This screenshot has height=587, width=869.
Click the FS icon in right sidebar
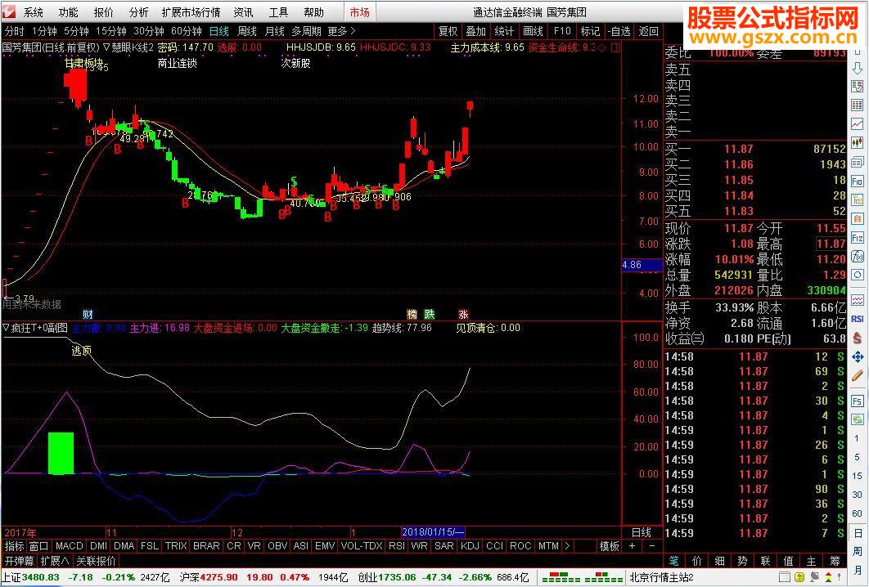pos(858,401)
